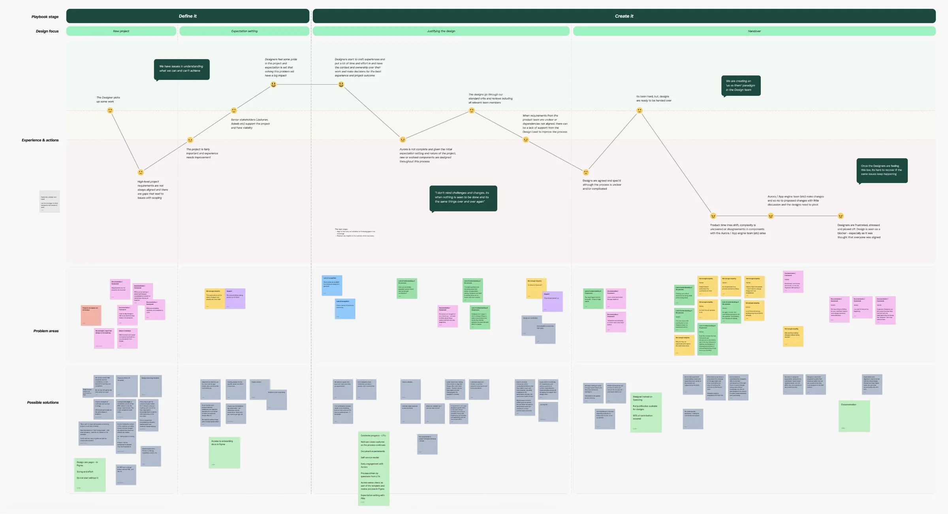Viewport: 948px width, 514px height.
Task: Click the angry face above 'Product time lines shift'
Action: click(x=713, y=216)
